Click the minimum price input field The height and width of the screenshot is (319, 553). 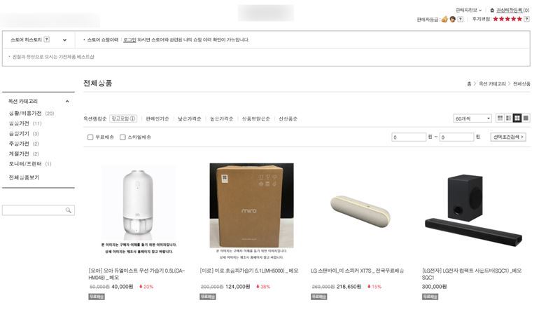point(409,137)
